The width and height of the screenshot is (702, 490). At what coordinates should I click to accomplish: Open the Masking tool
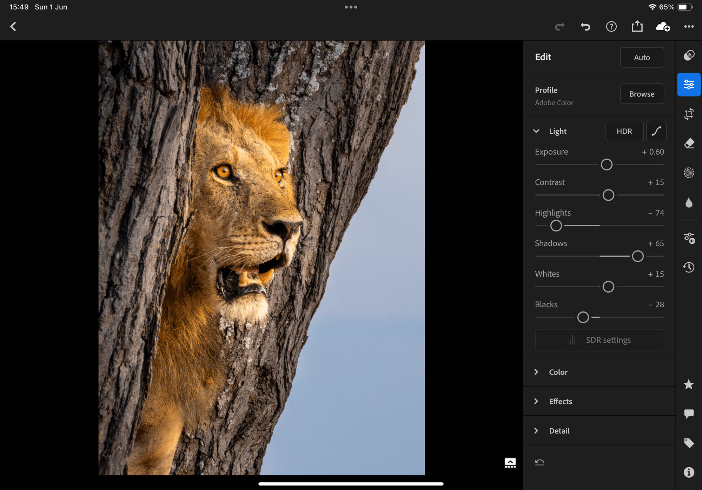[689, 173]
